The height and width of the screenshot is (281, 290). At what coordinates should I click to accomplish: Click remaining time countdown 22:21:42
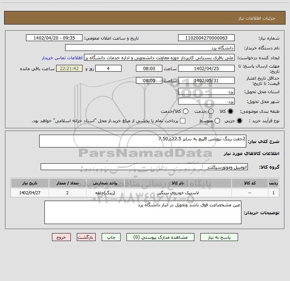[69, 68]
